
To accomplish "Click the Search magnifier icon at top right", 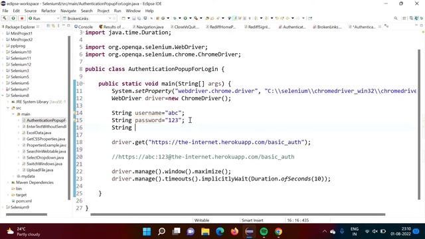I will point(396,18).
